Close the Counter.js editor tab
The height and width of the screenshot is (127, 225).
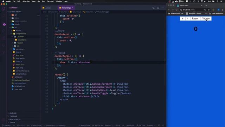[x=72, y=8]
